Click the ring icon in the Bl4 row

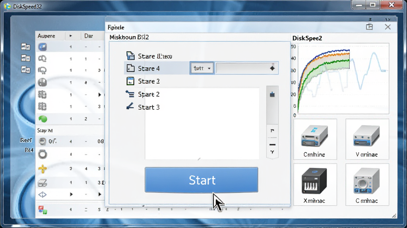(43, 154)
